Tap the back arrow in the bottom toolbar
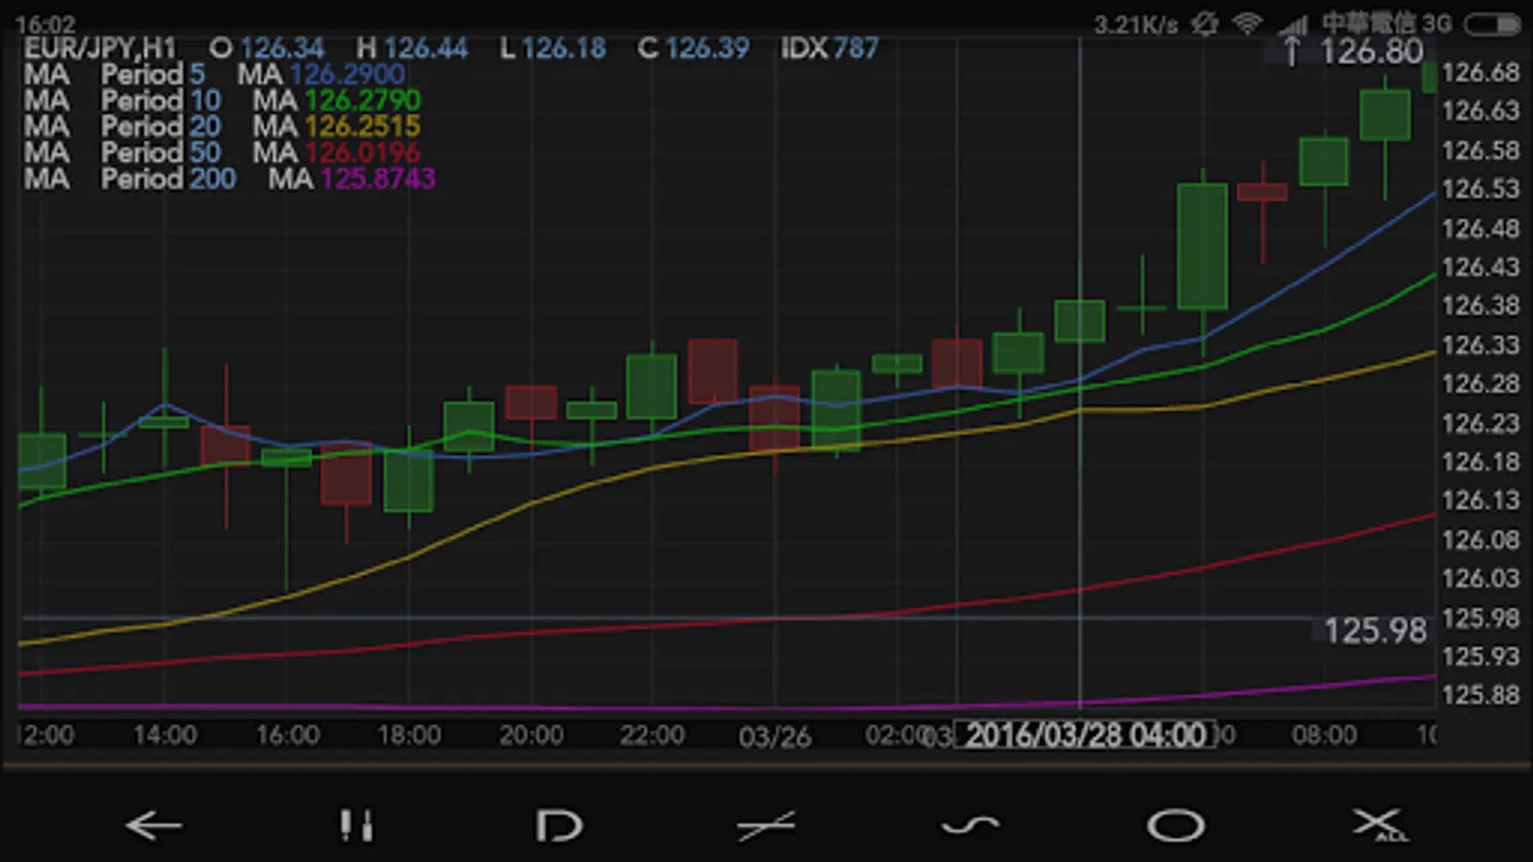The image size is (1533, 862). [x=153, y=825]
